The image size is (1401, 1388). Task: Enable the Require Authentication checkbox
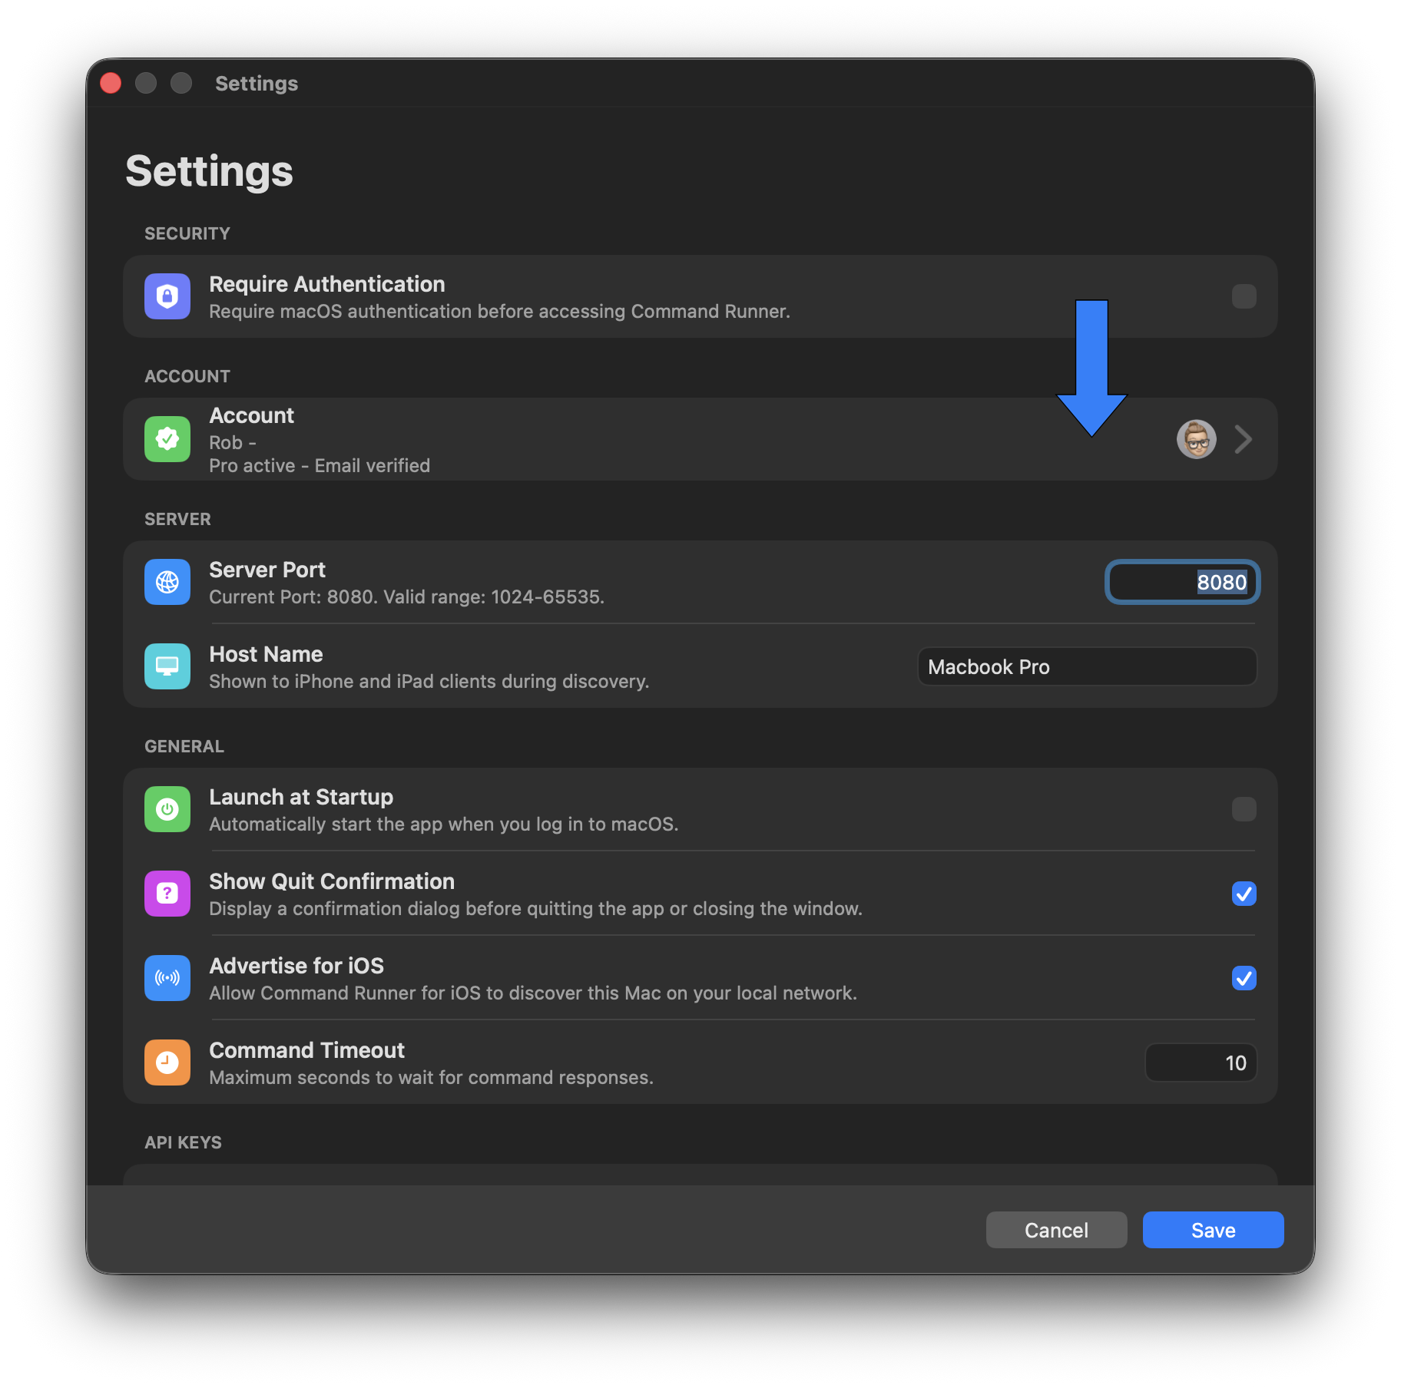pos(1244,296)
